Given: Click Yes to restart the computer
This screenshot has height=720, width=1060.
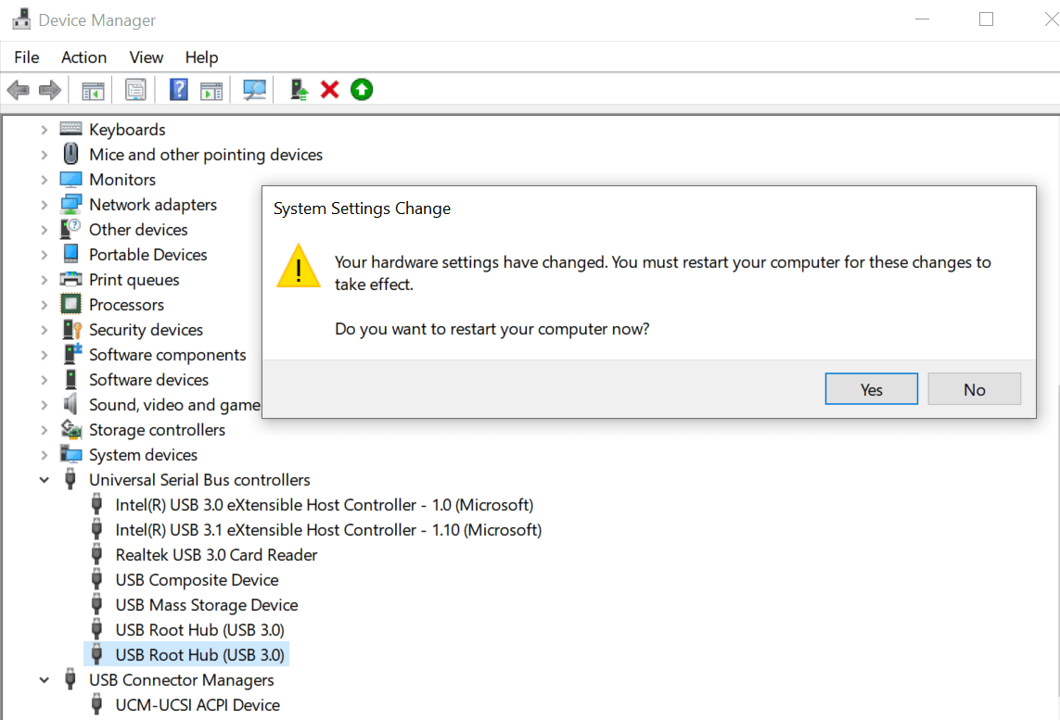Looking at the screenshot, I should [871, 388].
